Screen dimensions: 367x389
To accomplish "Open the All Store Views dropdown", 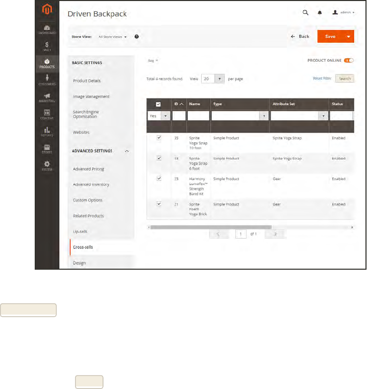I will pyautogui.click(x=112, y=37).
